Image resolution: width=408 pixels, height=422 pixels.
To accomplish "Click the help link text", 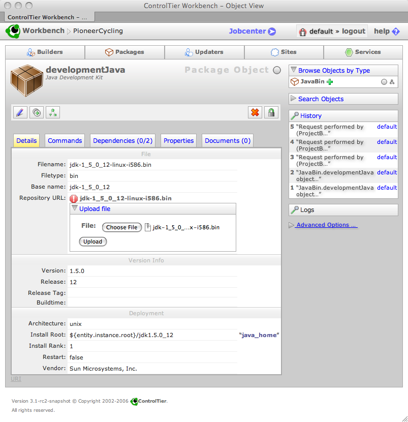I will pos(382,31).
